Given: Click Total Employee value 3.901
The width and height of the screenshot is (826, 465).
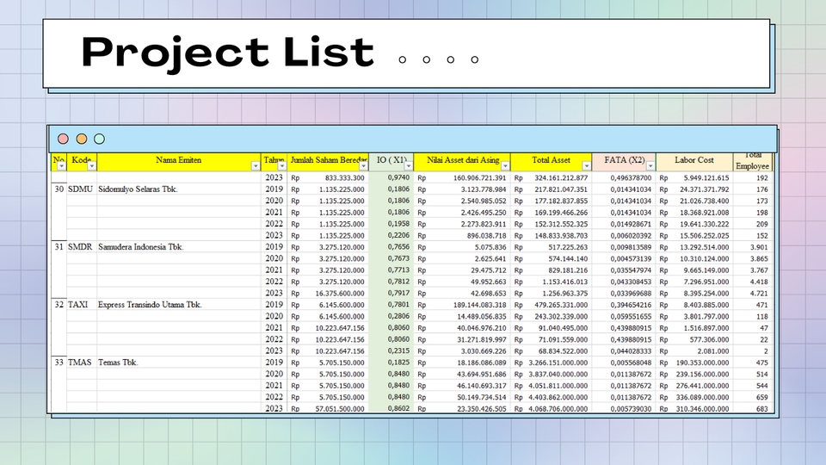Looking at the screenshot, I should (x=759, y=247).
